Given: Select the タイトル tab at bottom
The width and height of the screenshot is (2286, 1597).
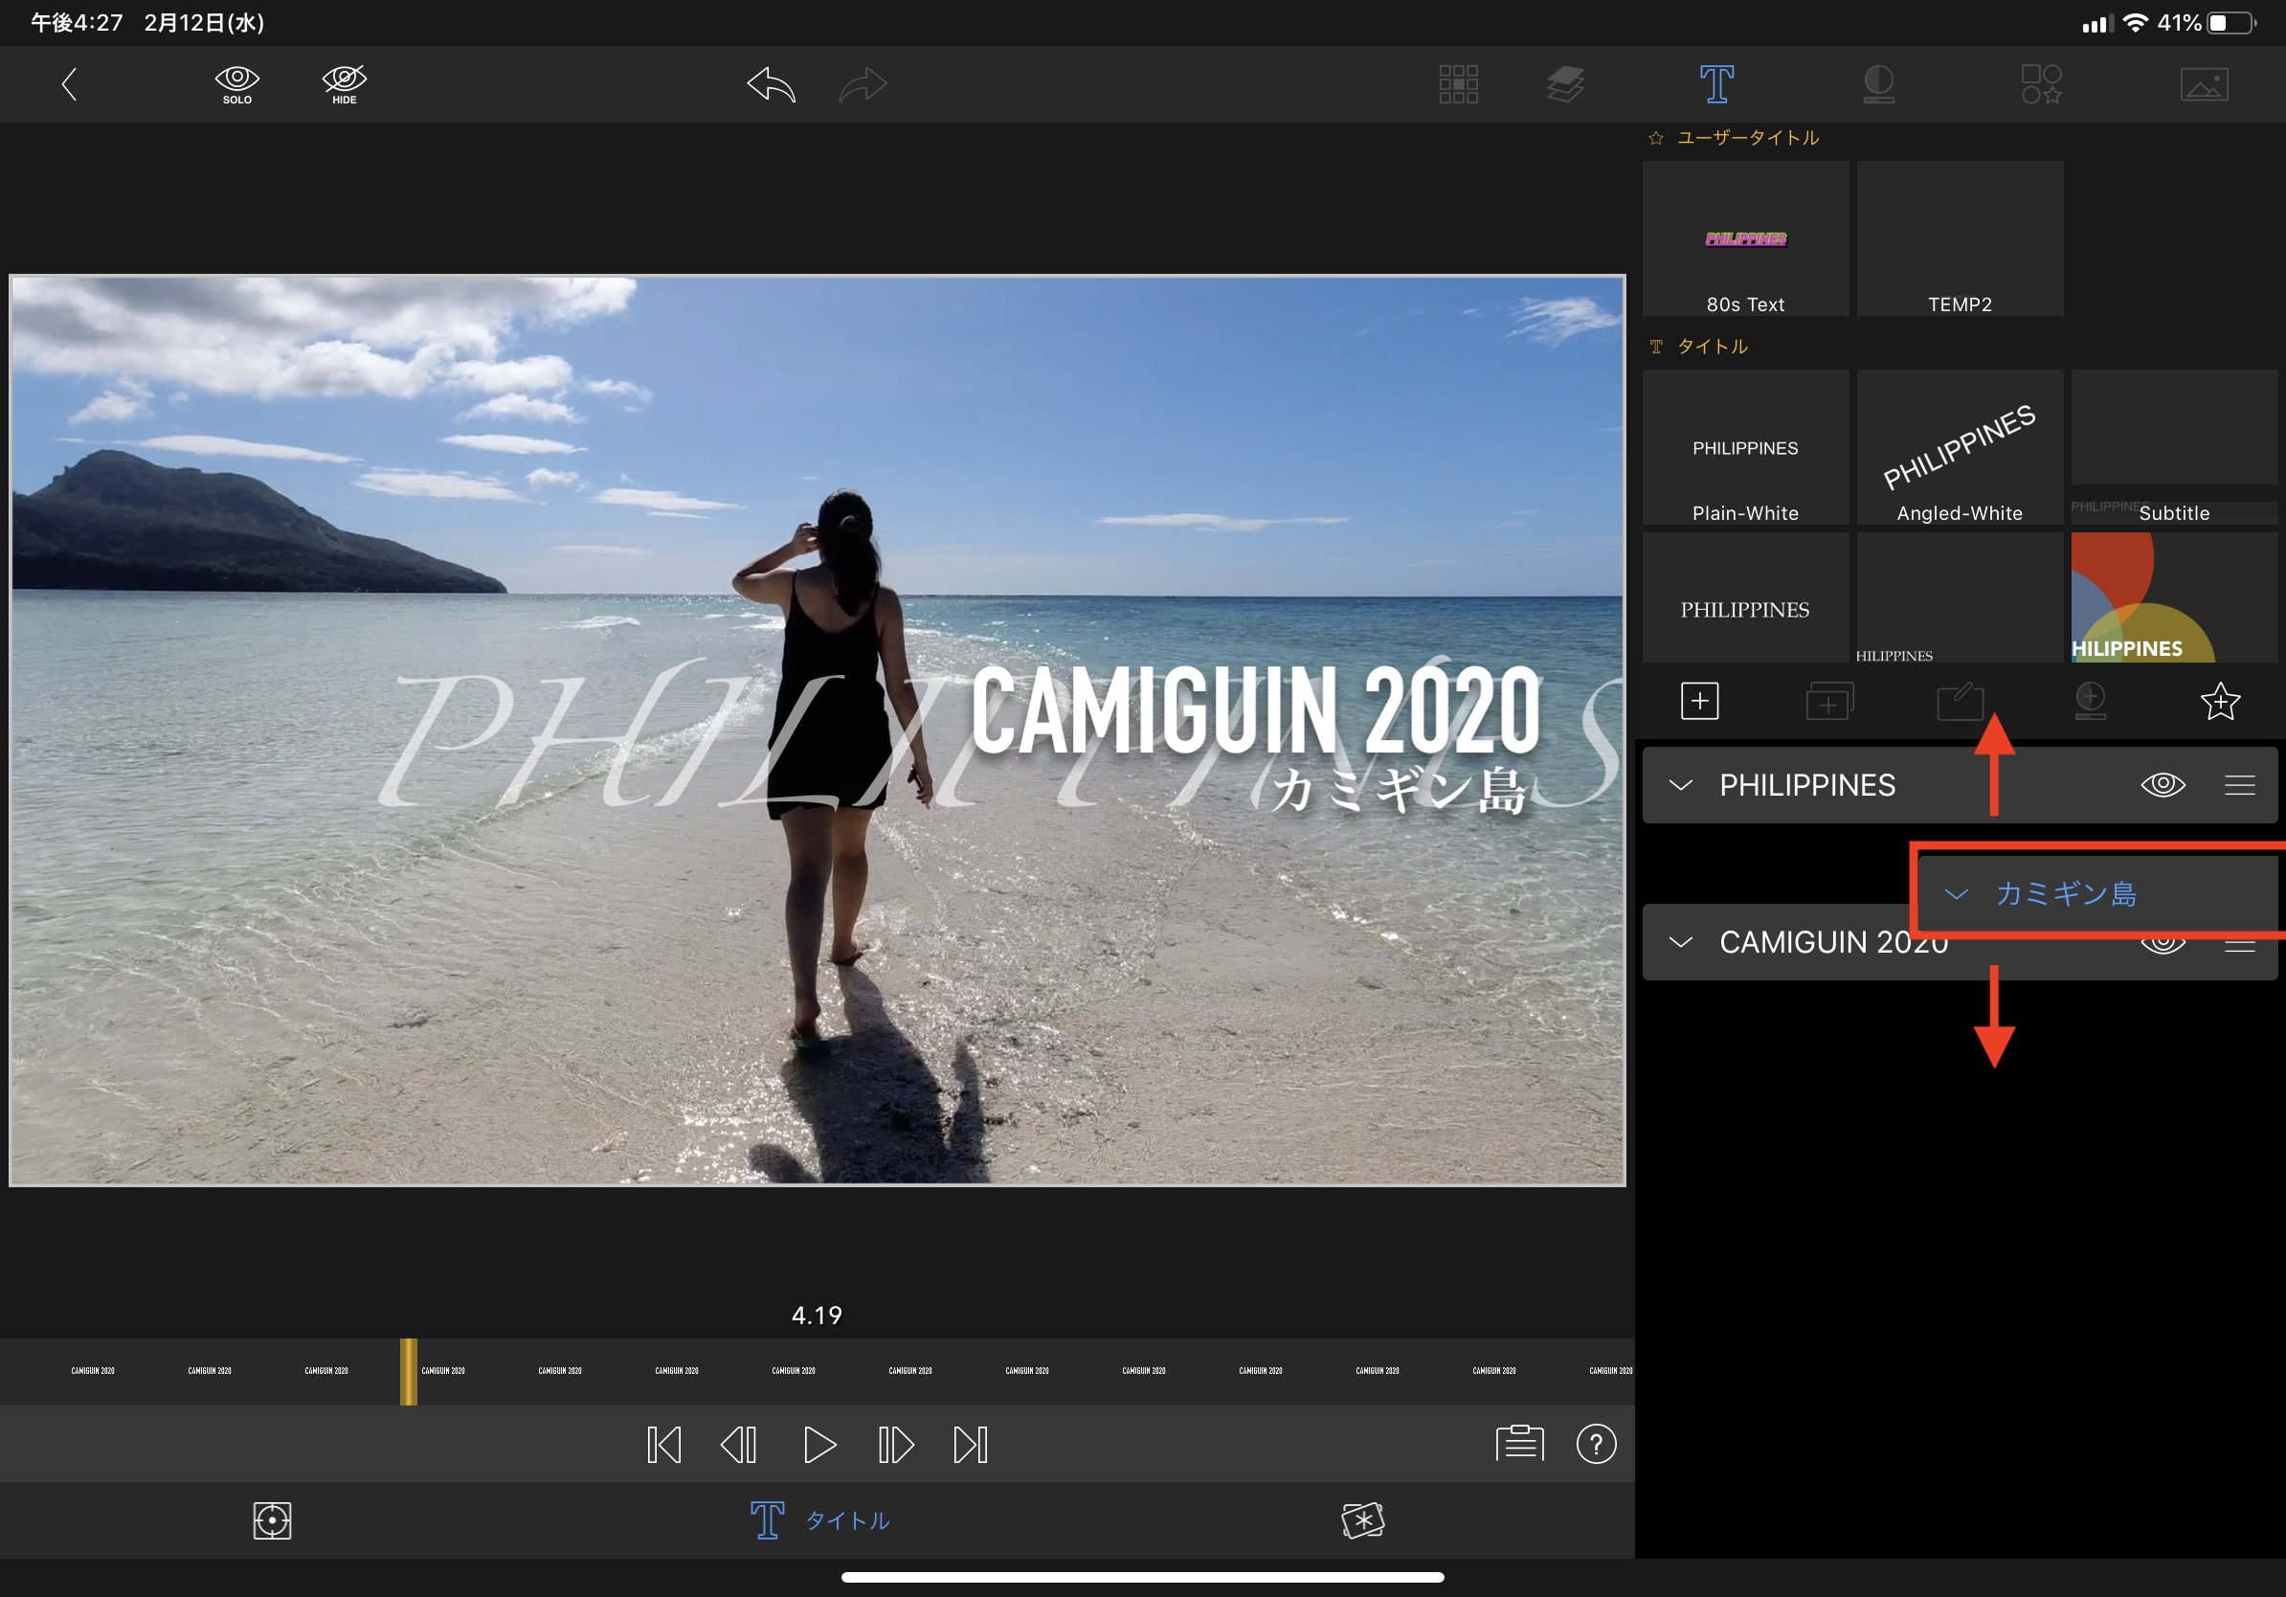Looking at the screenshot, I should (819, 1520).
